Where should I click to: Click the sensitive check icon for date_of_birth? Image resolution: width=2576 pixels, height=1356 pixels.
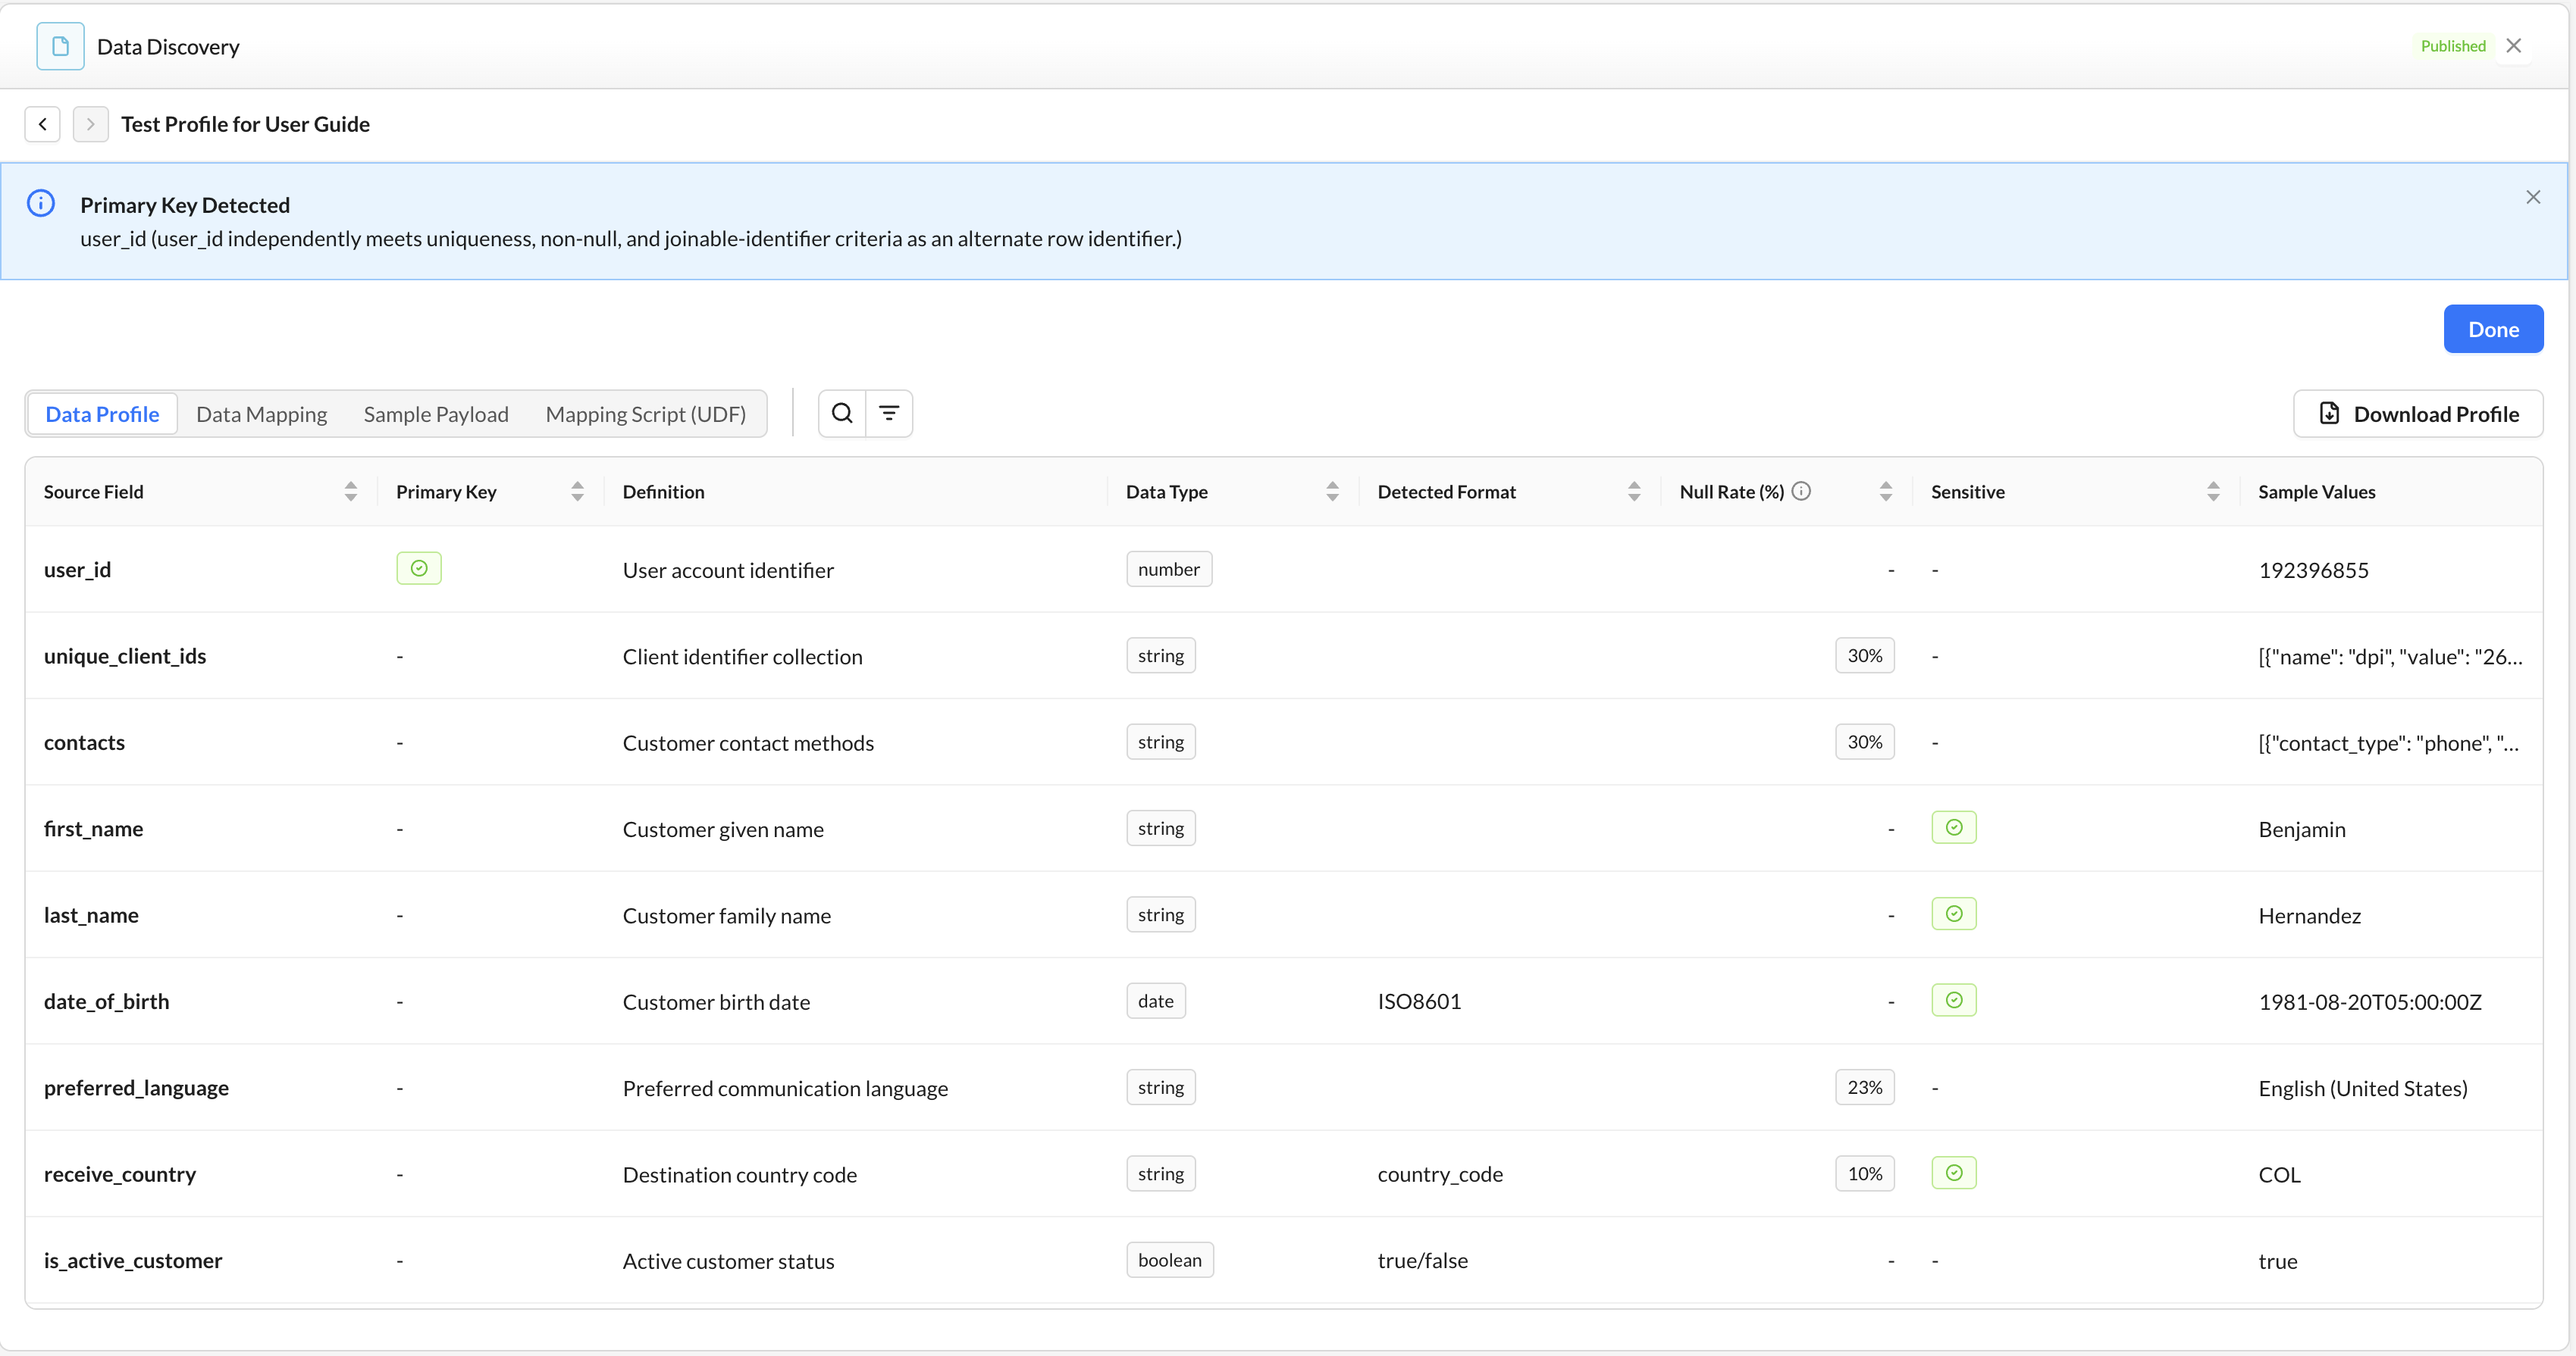1954,1000
